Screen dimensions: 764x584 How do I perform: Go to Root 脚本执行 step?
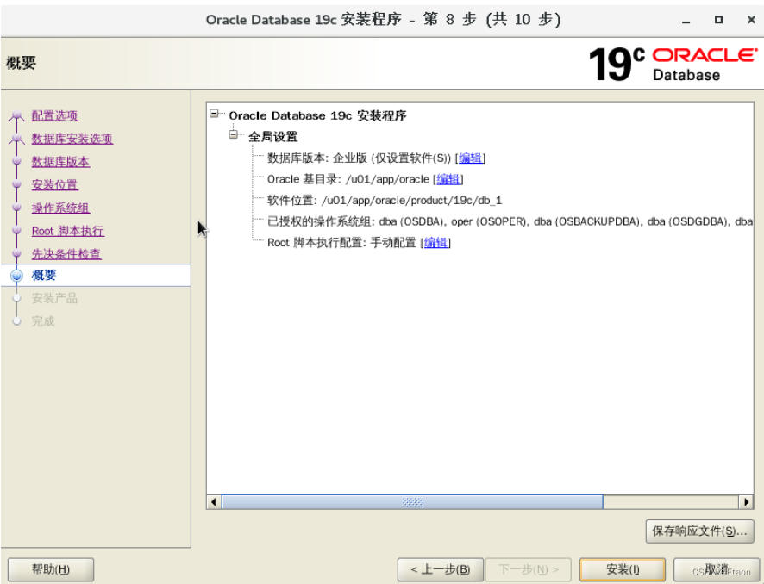pyautogui.click(x=68, y=231)
